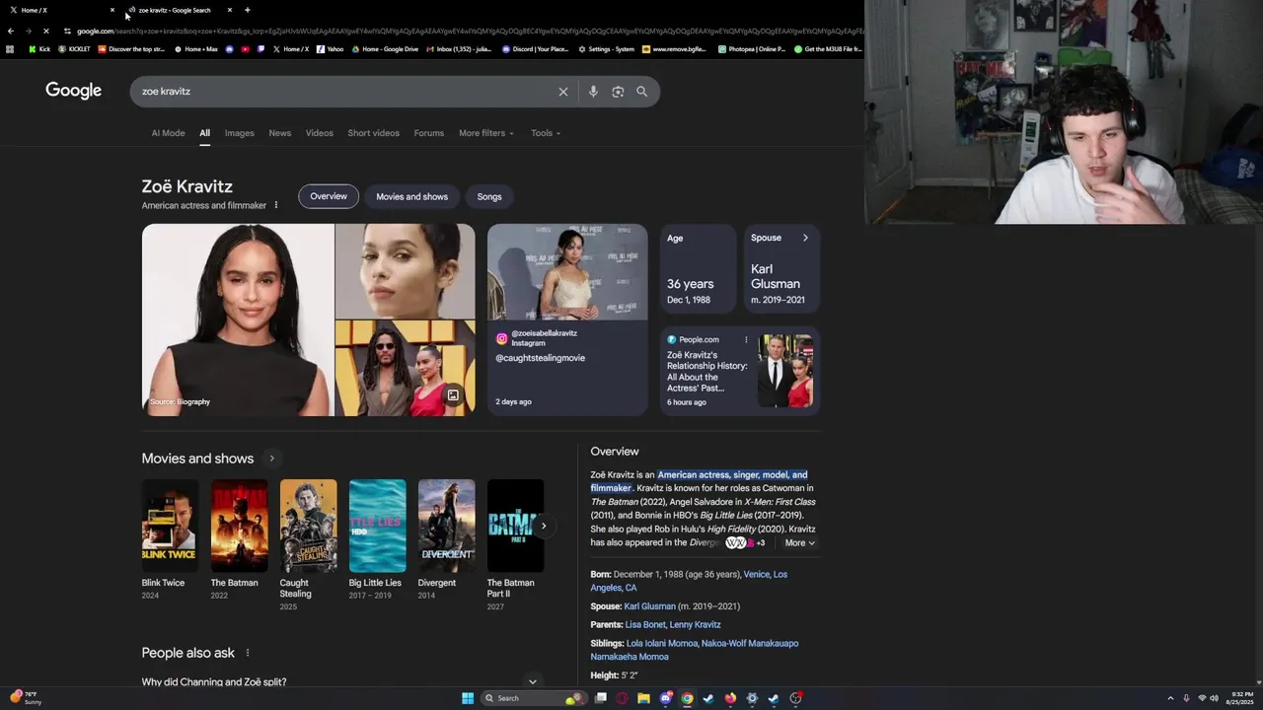Switch to Short videos tab

point(373,133)
